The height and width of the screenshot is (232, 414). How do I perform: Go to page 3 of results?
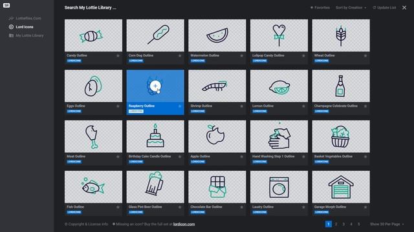(343, 224)
